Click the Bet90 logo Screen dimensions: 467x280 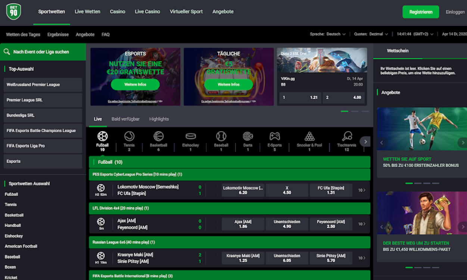click(x=14, y=12)
